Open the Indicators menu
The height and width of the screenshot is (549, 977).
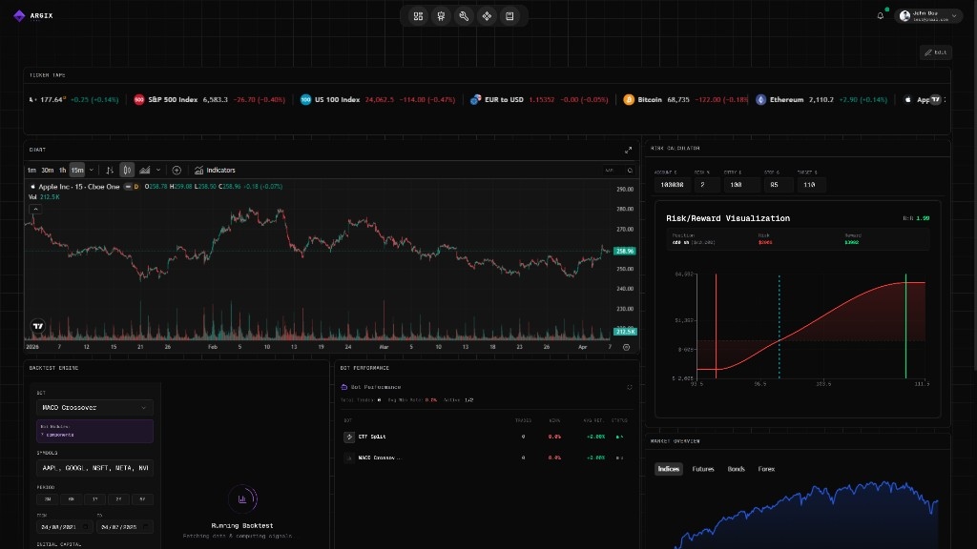tap(215, 170)
